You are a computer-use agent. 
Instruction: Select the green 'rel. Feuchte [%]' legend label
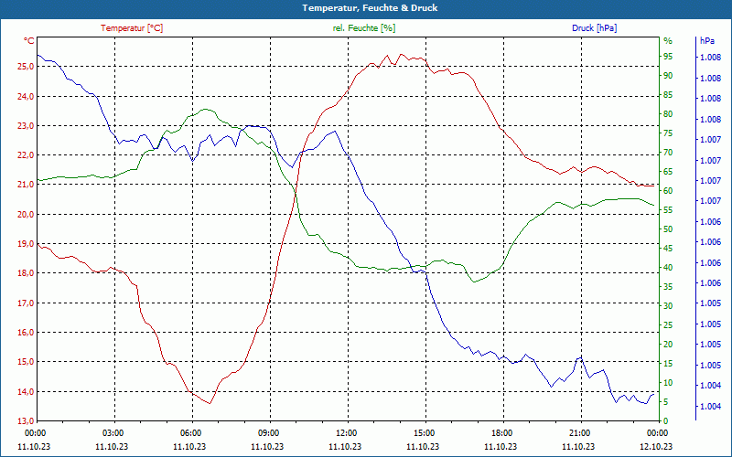click(x=363, y=28)
